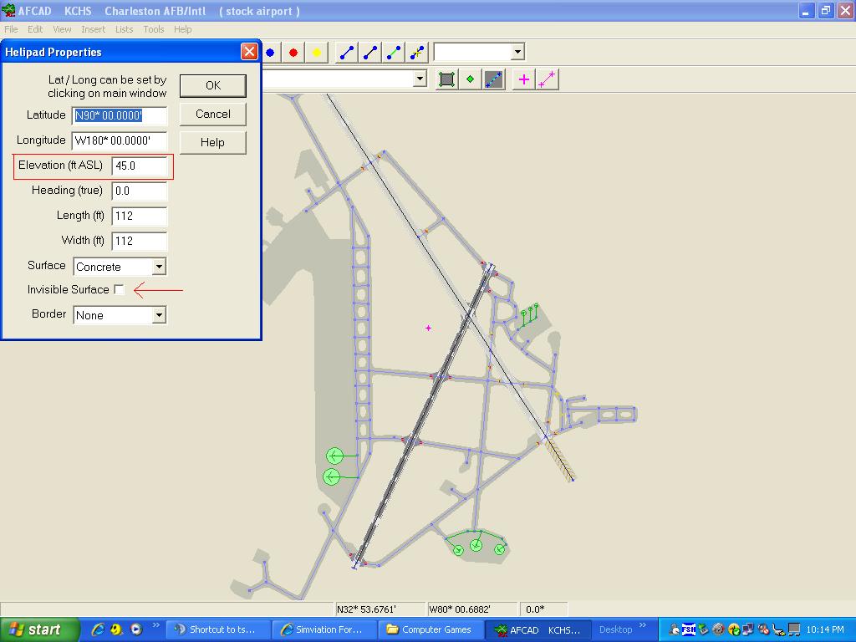The image size is (856, 642).
Task: Click the link tool with yellow cross
Action: point(417,53)
